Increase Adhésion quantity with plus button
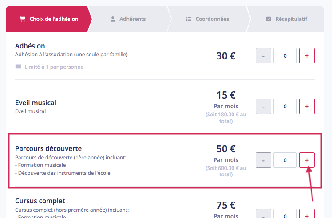Viewport: 332px width, 218px height. [x=307, y=55]
